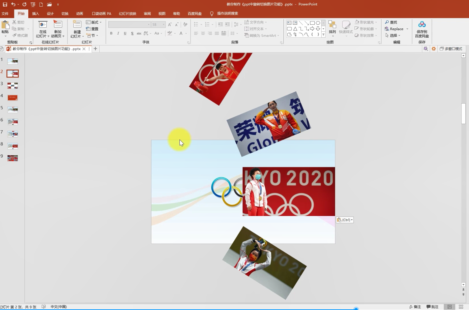Image resolution: width=469 pixels, height=310 pixels.
Task: Click the vertical scrollbar thumb
Action: (x=463, y=113)
